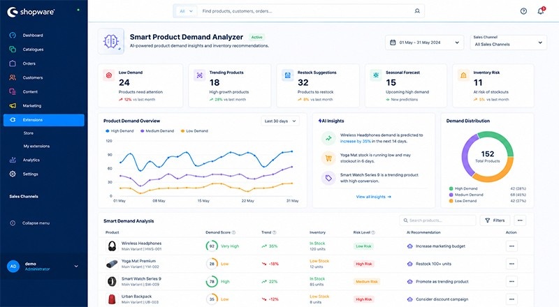Toggle Low Demand series in chart legend
Screen dimensions: 559x307
click(x=194, y=131)
